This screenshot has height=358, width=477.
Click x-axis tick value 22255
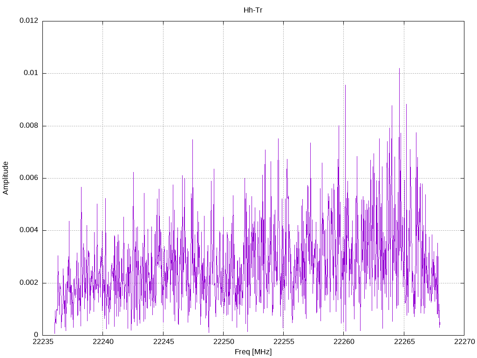coord(284,342)
